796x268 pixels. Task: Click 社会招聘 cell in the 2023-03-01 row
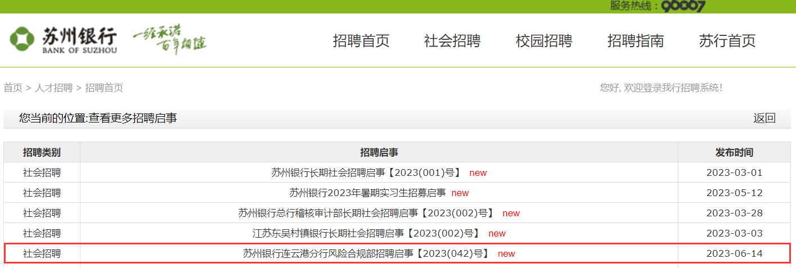(x=42, y=172)
